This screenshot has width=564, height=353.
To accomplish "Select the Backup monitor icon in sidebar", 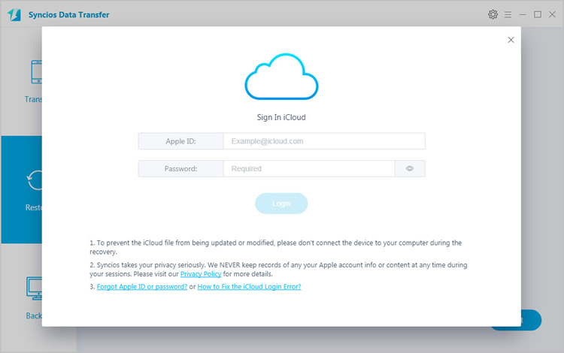I will click(x=34, y=288).
